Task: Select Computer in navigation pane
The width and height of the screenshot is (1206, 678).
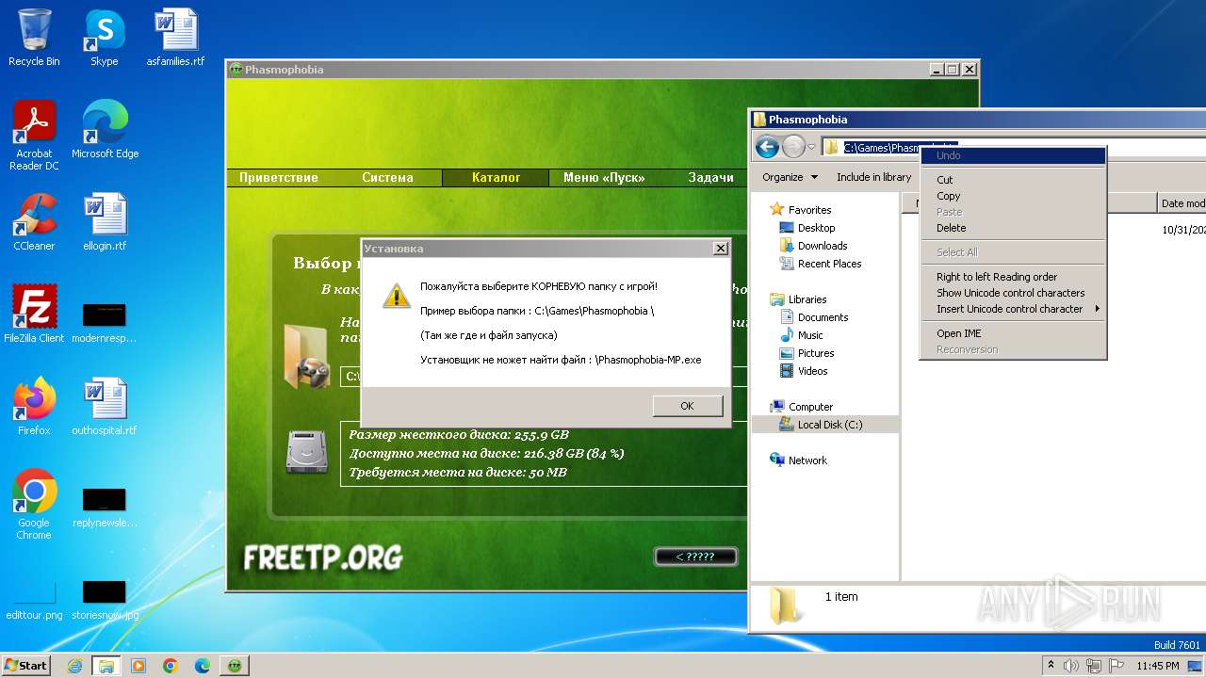Action: point(810,407)
